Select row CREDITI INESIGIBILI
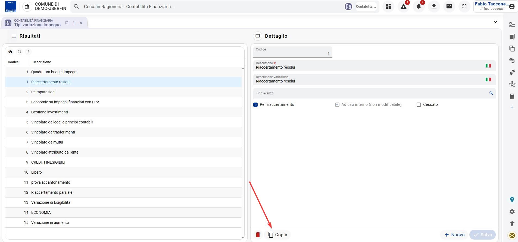This screenshot has height=242, width=518. coord(123,162)
